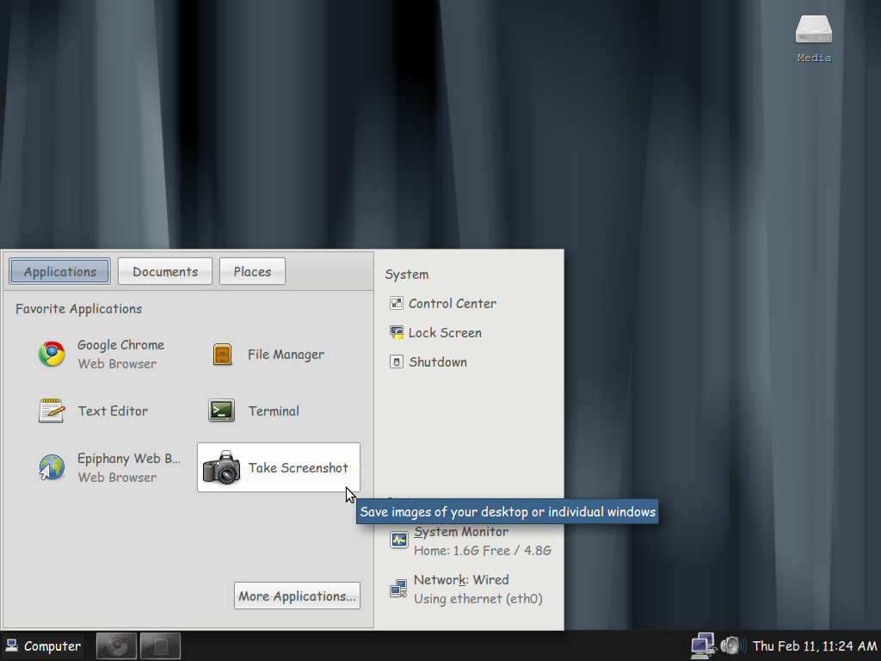
Task: Click the Text Editor text label
Action: (113, 411)
